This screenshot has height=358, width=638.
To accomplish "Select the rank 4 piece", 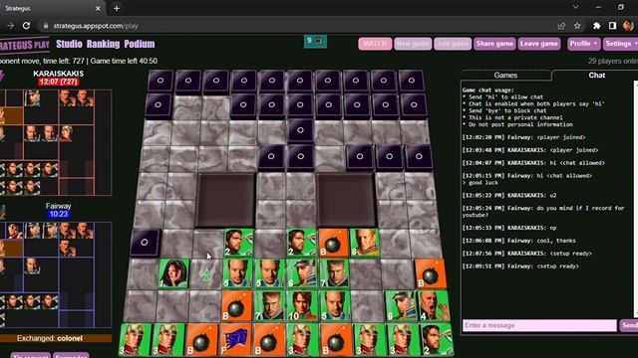I will coord(433,305).
